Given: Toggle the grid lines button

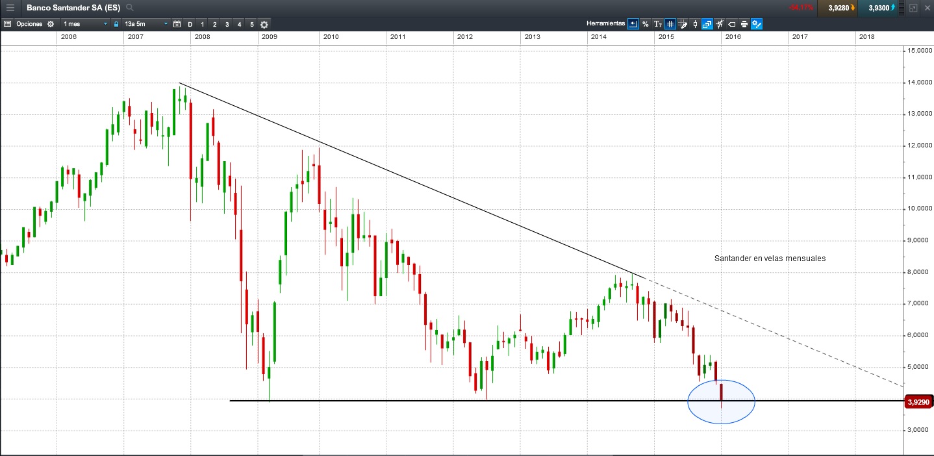Looking at the screenshot, I should [670, 24].
